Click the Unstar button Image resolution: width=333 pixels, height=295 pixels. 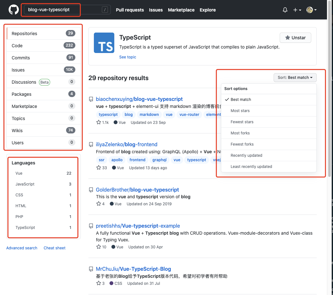click(295, 37)
